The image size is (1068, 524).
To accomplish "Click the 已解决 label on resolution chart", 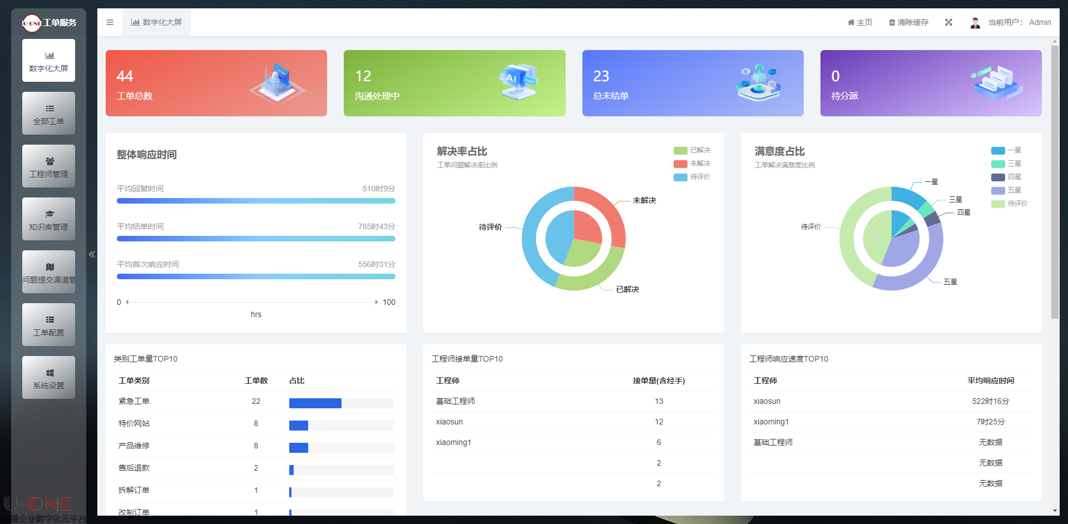I will [x=628, y=289].
